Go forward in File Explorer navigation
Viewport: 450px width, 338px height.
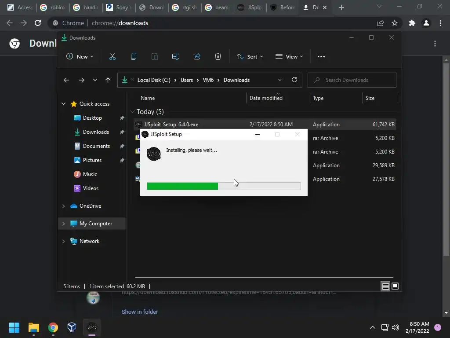81,80
